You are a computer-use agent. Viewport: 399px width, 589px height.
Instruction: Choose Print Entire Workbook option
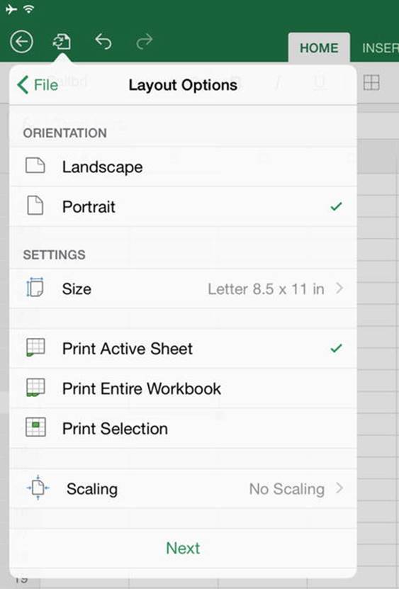pos(183,388)
